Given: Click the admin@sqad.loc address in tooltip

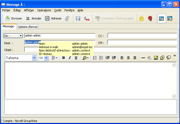Looking at the screenshot, I should point(82,47).
